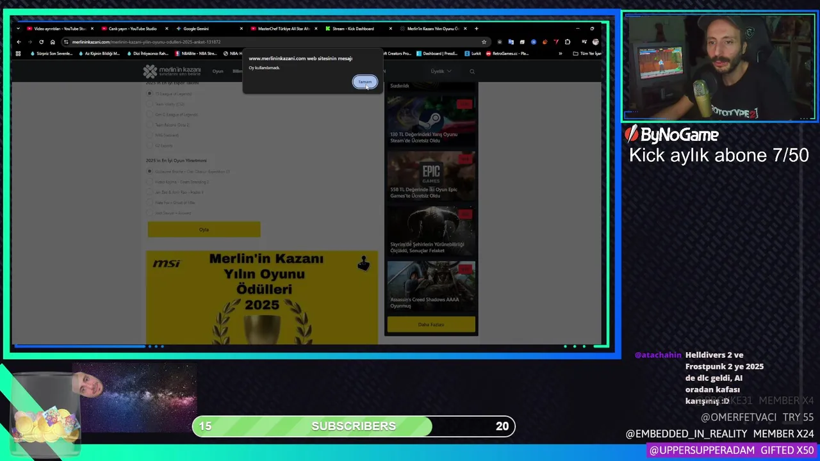This screenshot has height=461, width=820.
Task: Click the green SUBSCRIBERS progress bar
Action: click(354, 426)
